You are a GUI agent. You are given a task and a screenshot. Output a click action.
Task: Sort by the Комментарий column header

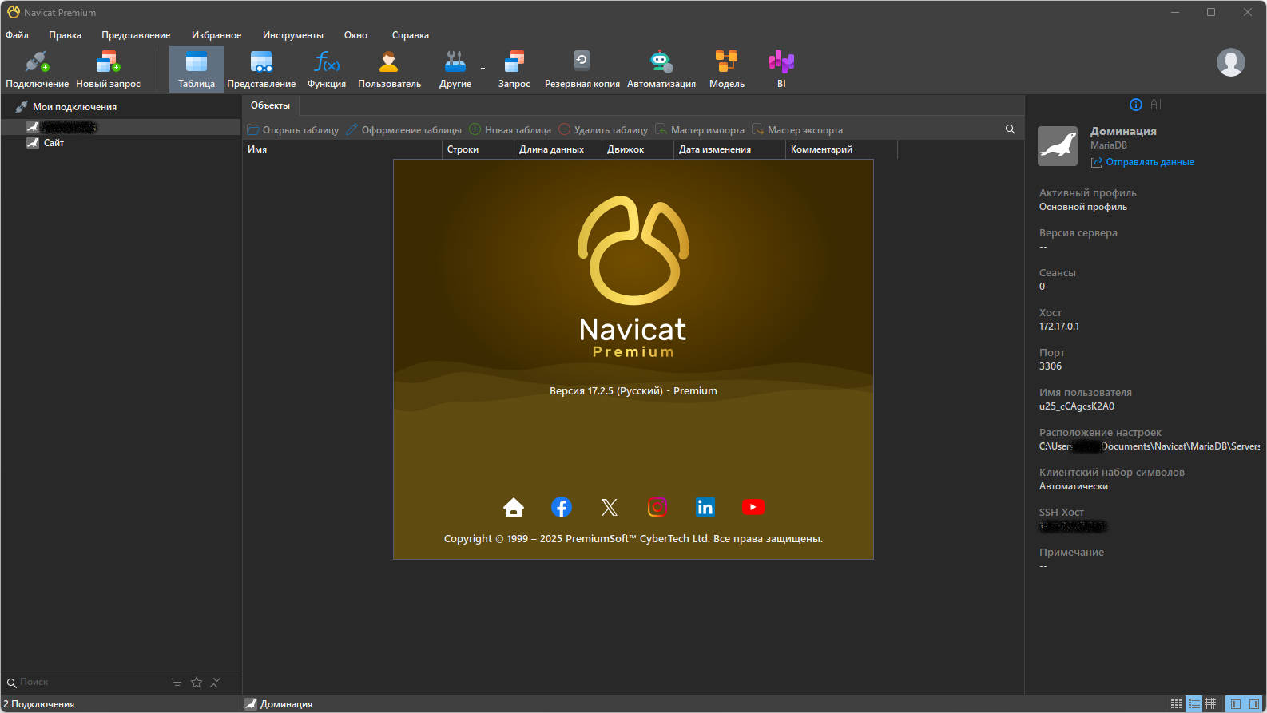click(x=841, y=149)
